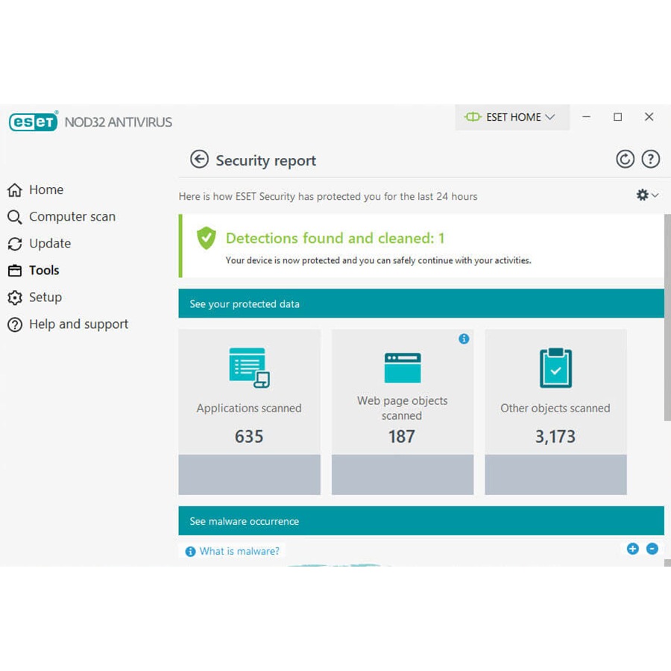Expand the ESET HOME dropdown

point(511,117)
